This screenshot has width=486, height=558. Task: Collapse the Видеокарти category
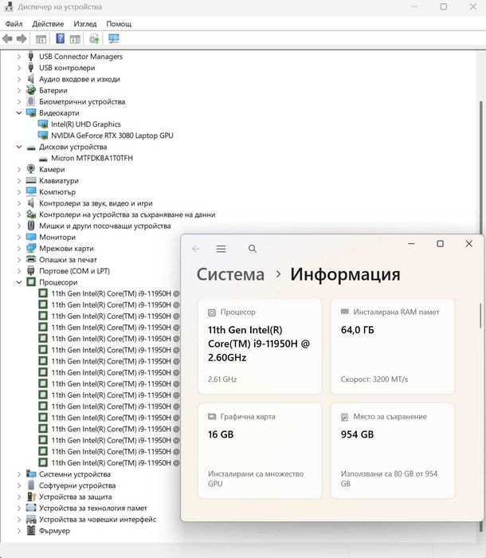pos(19,113)
